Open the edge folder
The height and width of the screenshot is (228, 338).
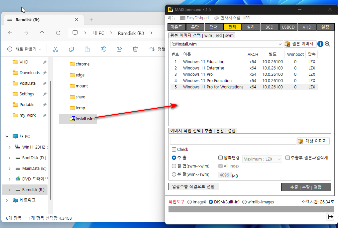point(77,75)
